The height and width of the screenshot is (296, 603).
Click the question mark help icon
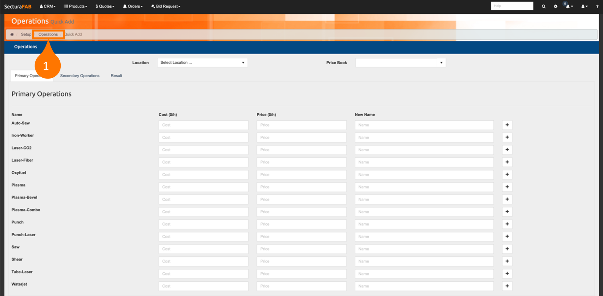pyautogui.click(x=597, y=6)
